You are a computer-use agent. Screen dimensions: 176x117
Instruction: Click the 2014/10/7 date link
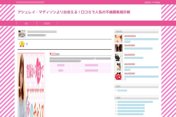tap(130, 55)
